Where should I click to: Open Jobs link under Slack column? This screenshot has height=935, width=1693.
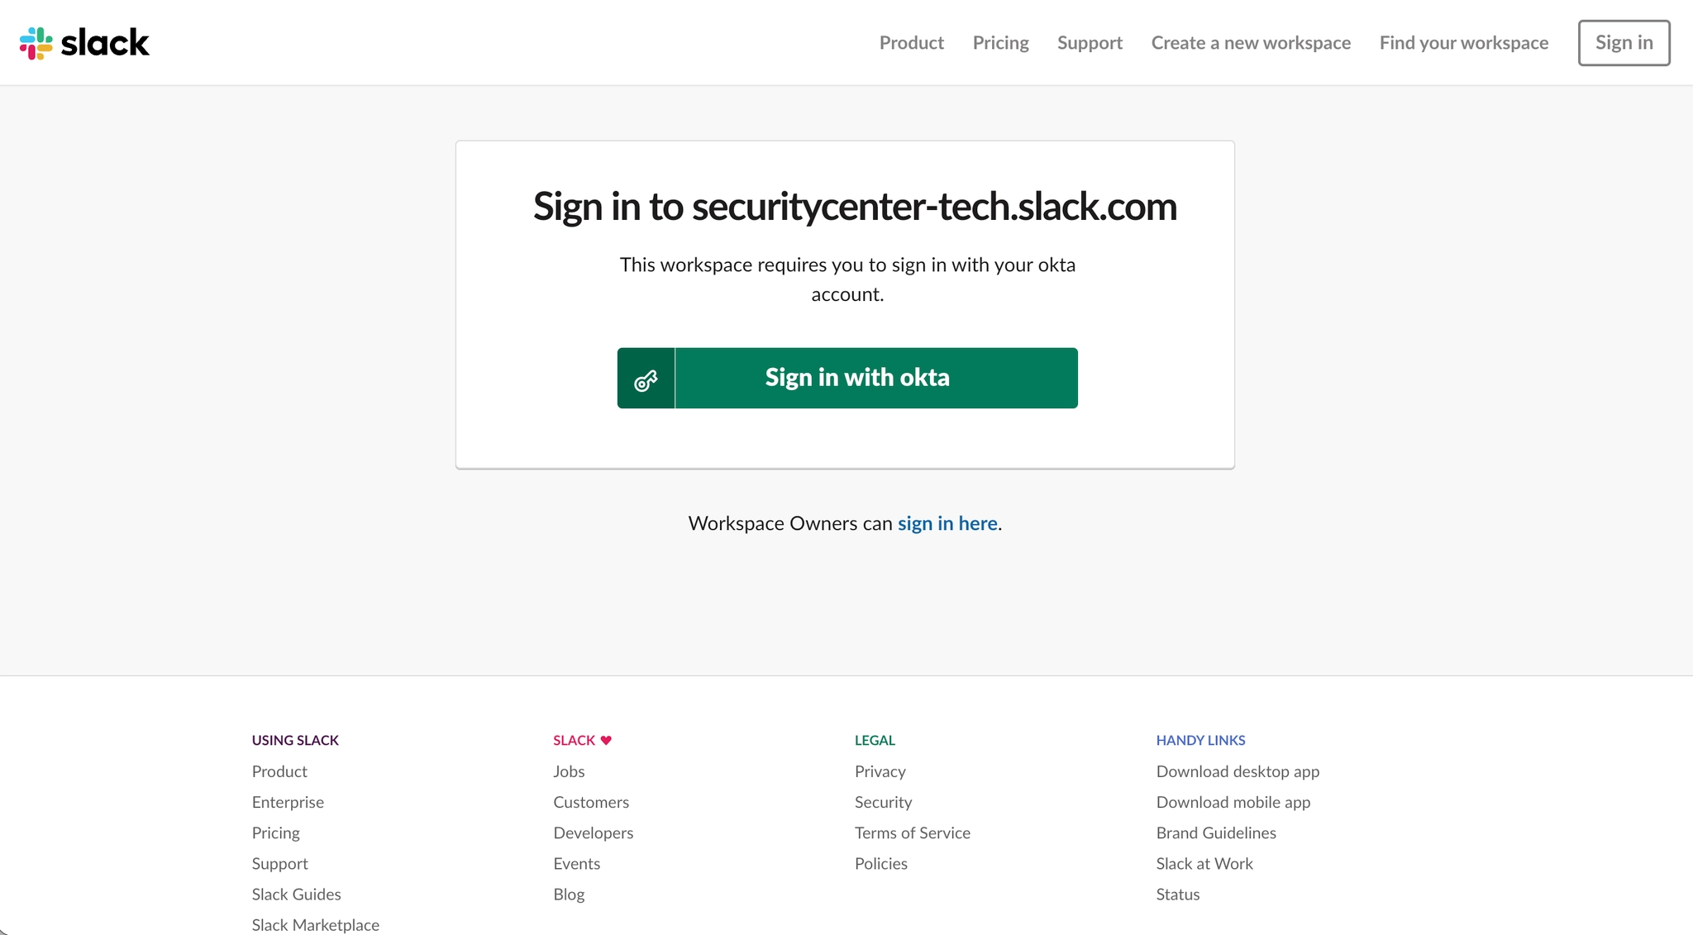(x=569, y=771)
